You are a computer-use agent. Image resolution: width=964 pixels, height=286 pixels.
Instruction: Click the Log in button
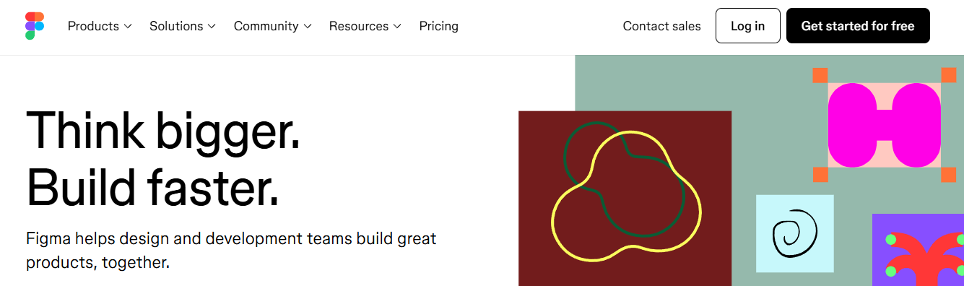747,26
